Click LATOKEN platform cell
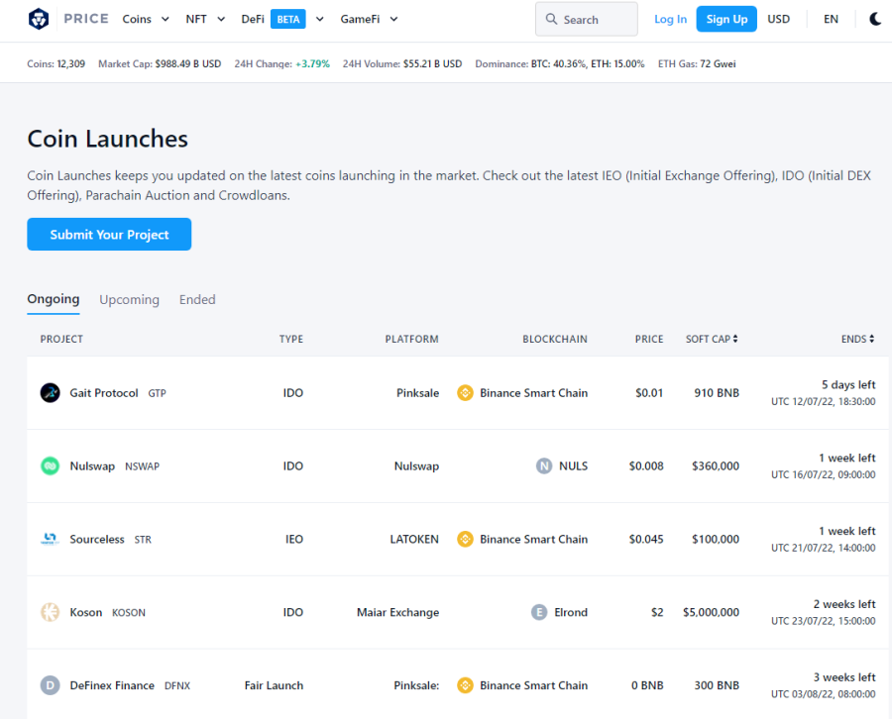Screen dimensions: 892x719 pos(414,539)
